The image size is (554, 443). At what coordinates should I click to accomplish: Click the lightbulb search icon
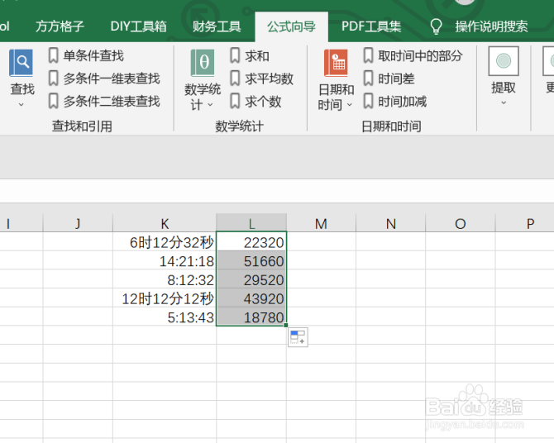[x=436, y=26]
